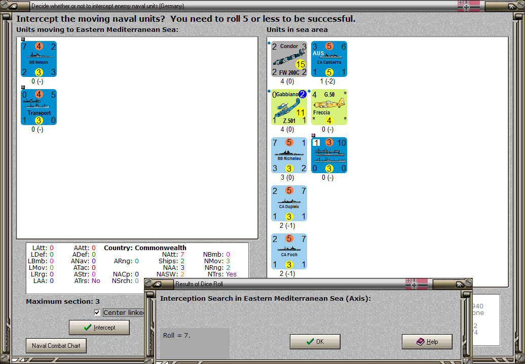
Task: Click the 'NMov: 3' stat value
Action: click(217, 261)
